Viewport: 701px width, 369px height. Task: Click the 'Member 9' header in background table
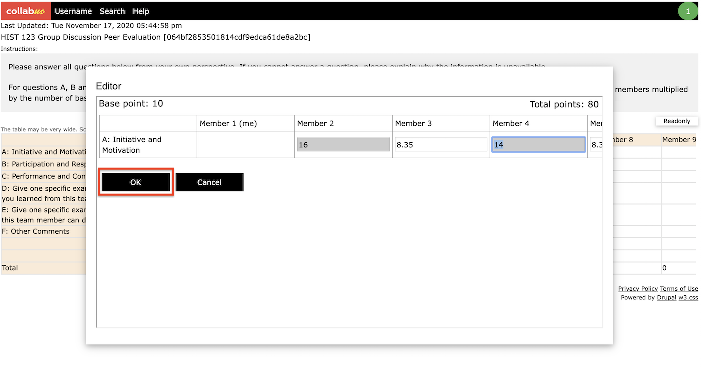click(679, 140)
